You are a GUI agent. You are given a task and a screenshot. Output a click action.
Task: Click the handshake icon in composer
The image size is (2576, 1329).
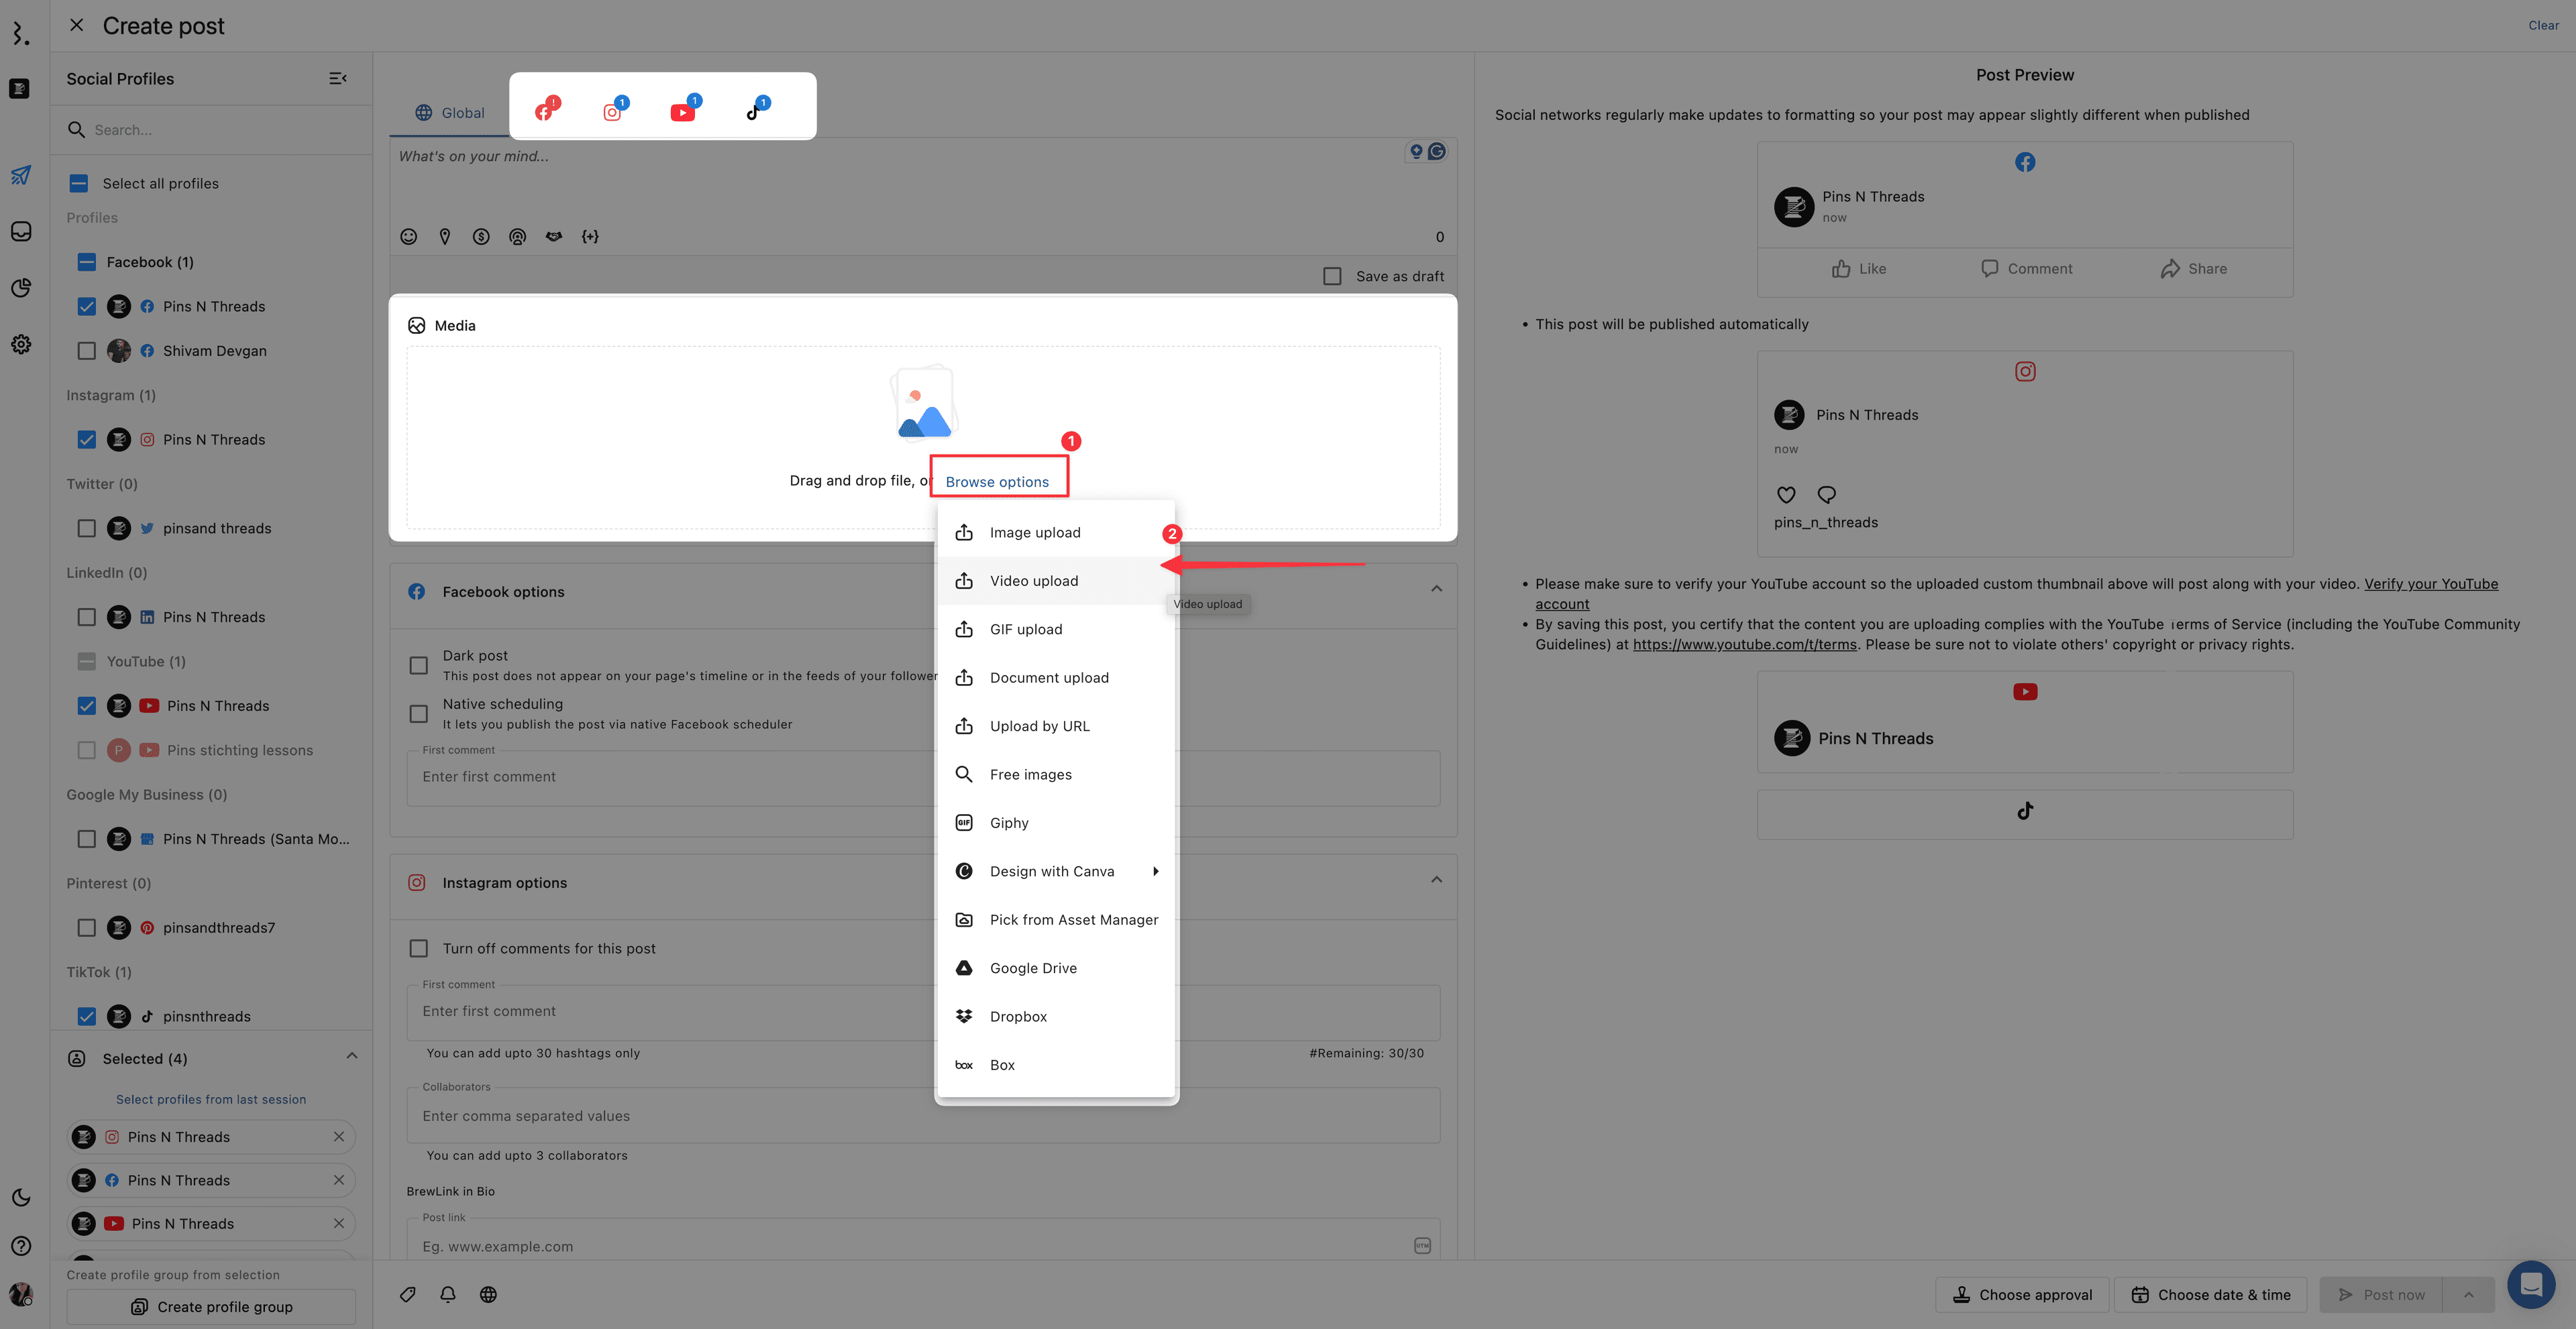[x=554, y=237]
